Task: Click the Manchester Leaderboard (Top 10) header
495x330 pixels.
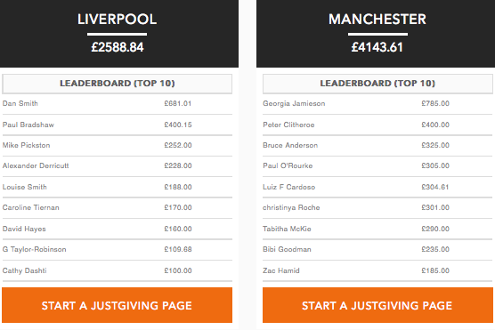Action: (377, 84)
